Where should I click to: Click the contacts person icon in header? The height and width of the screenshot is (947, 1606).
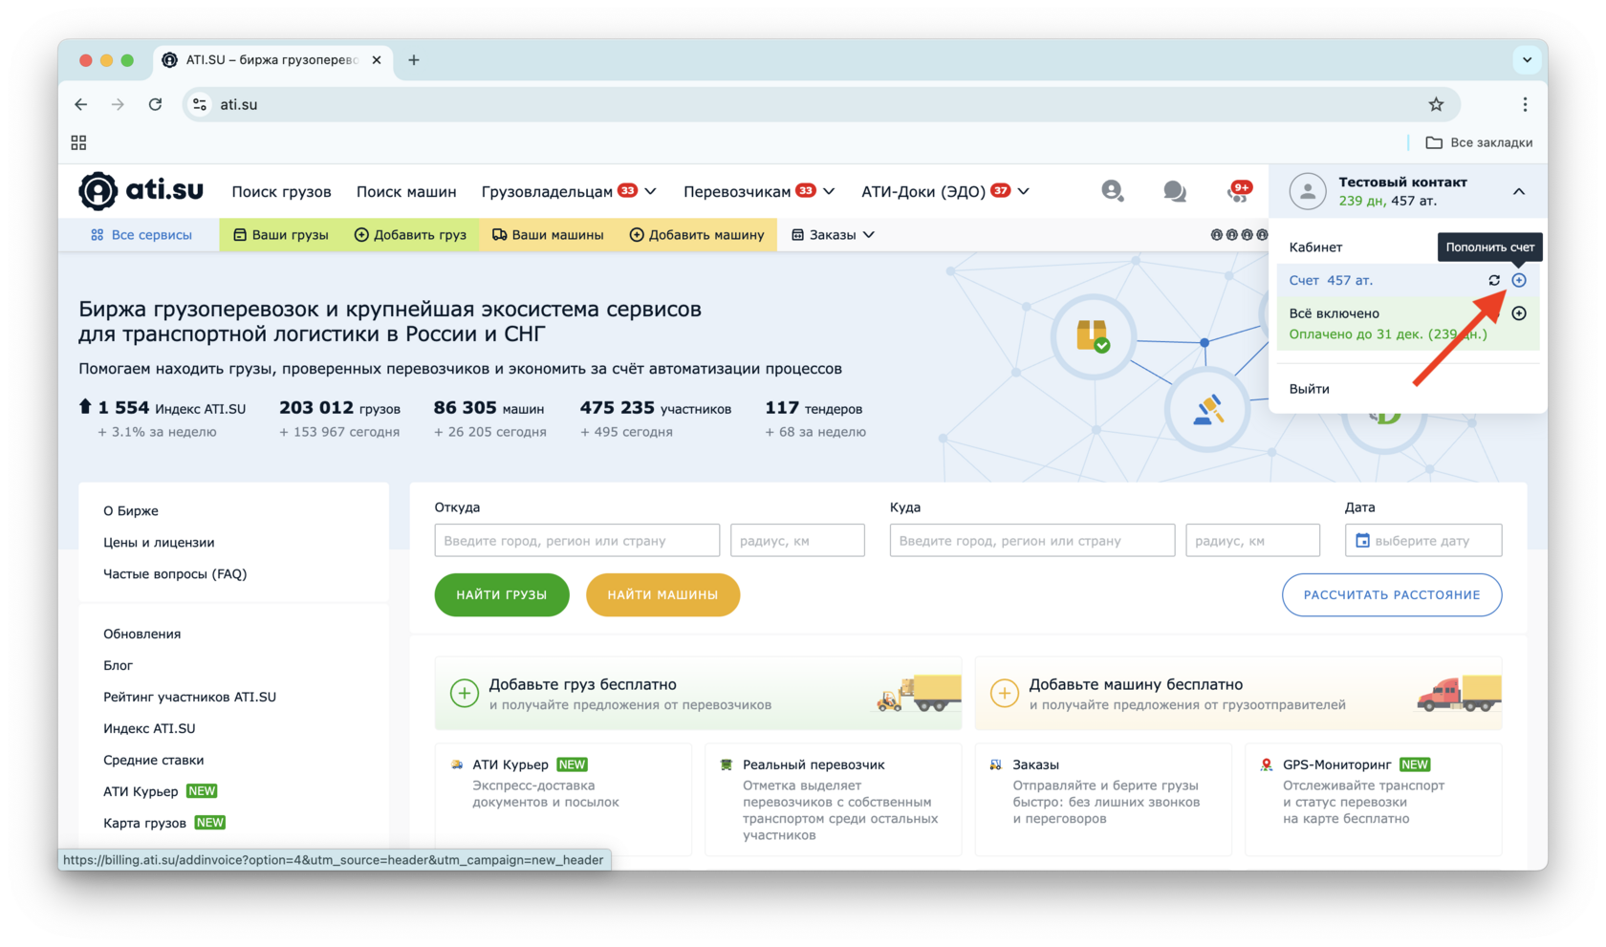pyautogui.click(x=1112, y=191)
